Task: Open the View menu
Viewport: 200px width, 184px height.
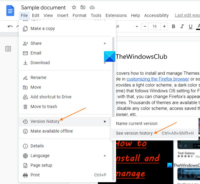Action: (x=48, y=15)
